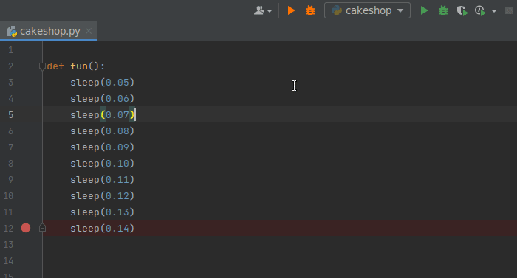
Task: Click the orange run arrow icon
Action: click(x=291, y=10)
